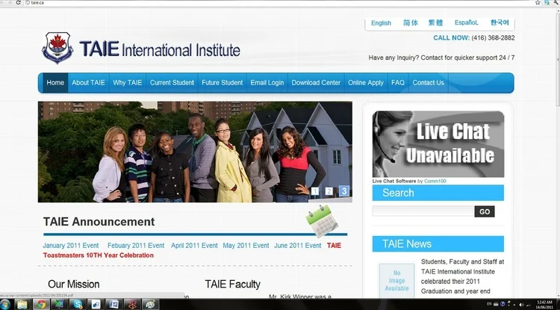Click the volume speaker tray icon
560x310 pixels.
[521, 305]
